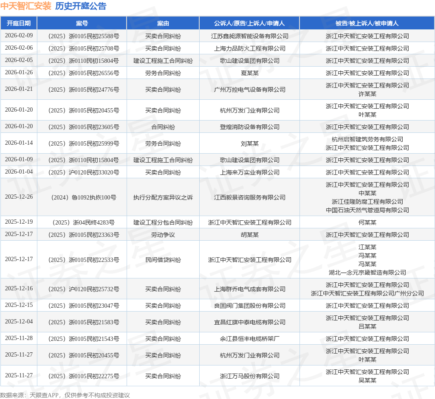Click date 2026-01-09
This screenshot has height=399, width=435.
[x=19, y=160]
